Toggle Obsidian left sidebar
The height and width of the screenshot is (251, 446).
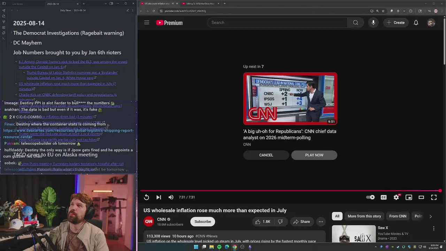pyautogui.click(x=4, y=4)
